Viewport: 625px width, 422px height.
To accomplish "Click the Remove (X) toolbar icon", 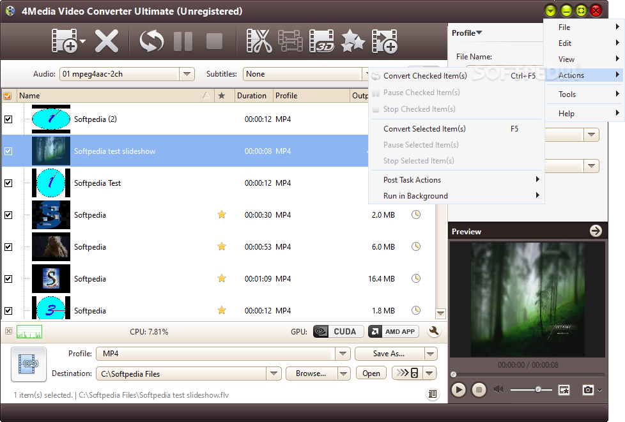I will [x=107, y=41].
